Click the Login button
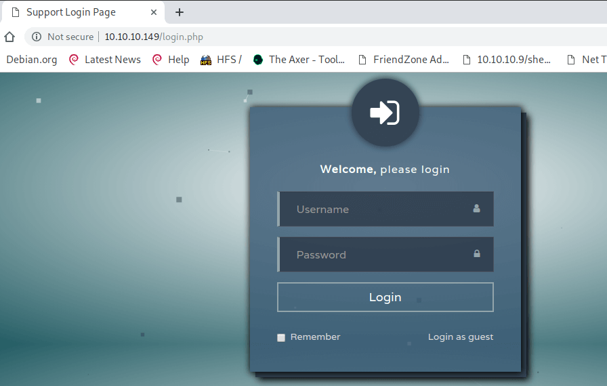 (385, 297)
